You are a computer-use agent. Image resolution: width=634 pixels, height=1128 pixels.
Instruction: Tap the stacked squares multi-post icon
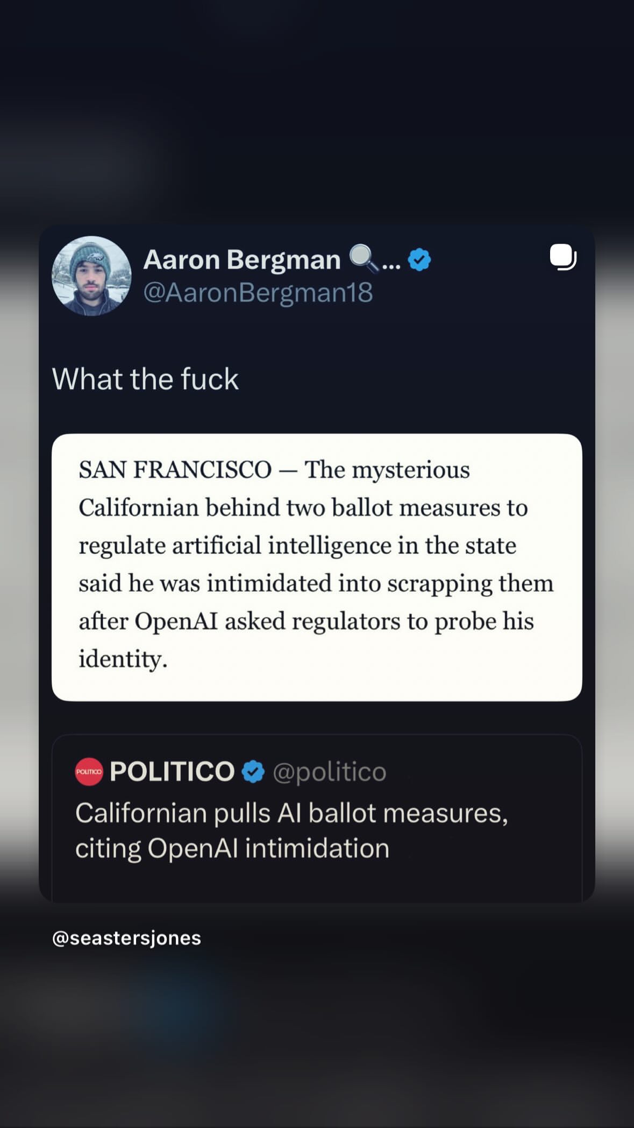click(x=562, y=257)
